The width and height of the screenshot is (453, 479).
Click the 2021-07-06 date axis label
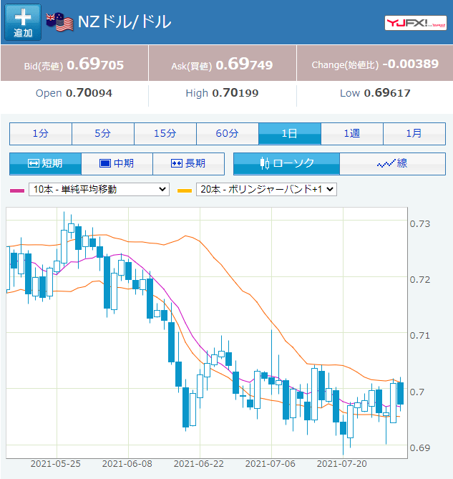270,464
